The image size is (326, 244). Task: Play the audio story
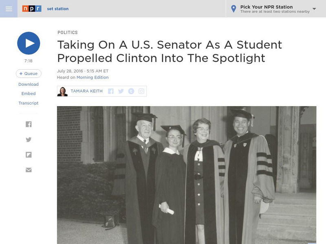(29, 43)
